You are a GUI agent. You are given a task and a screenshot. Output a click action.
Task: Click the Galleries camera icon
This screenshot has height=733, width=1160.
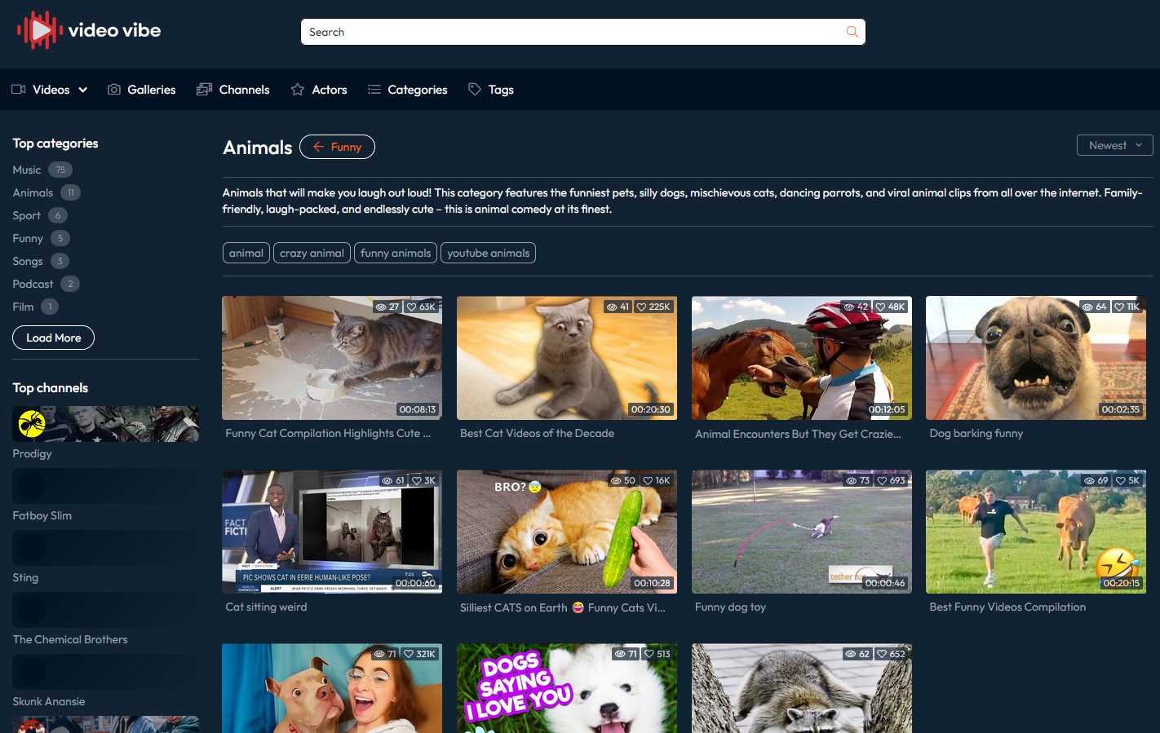pos(114,90)
